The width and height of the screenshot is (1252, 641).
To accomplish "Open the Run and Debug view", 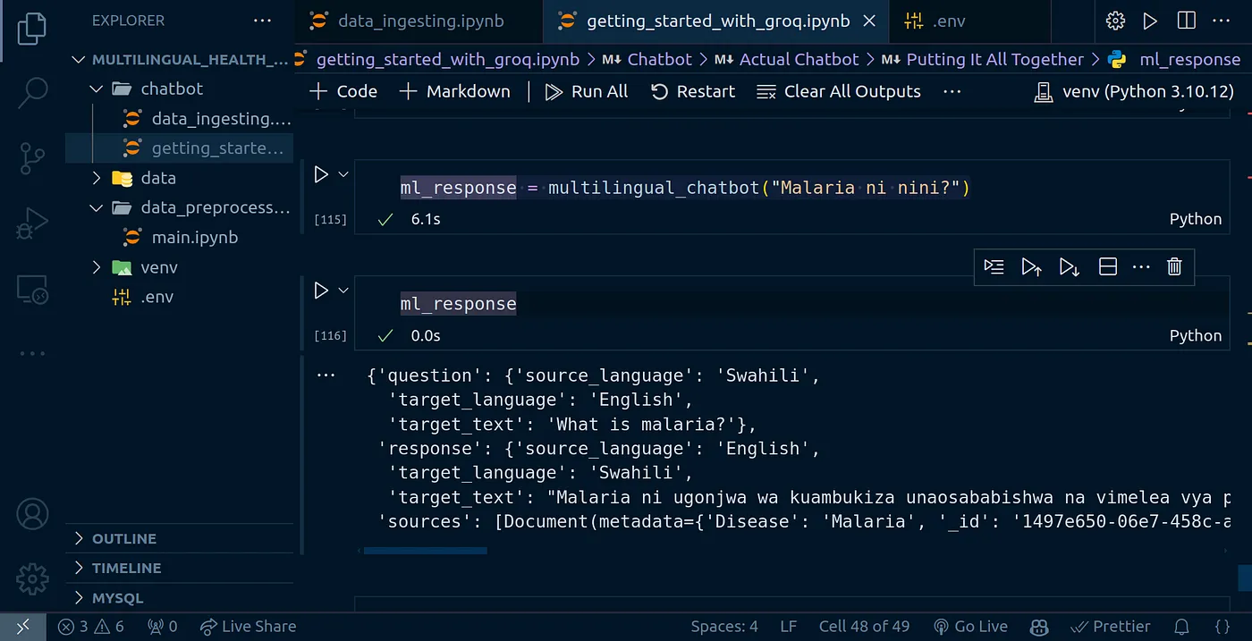I will tap(32, 223).
